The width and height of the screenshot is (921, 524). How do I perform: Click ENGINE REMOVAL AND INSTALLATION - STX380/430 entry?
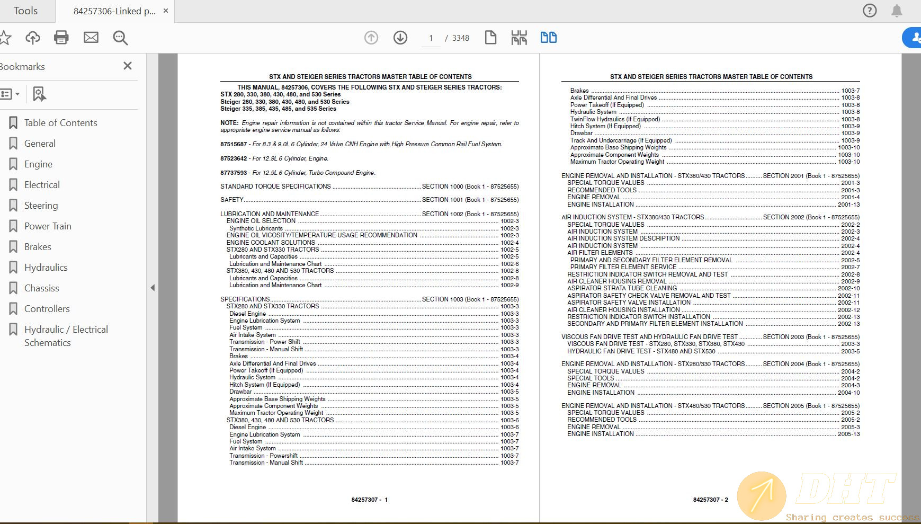coord(710,176)
